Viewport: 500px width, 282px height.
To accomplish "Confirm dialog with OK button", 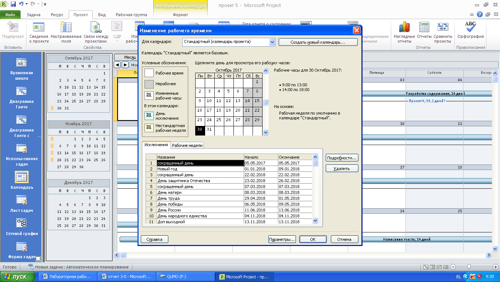I will 312,239.
